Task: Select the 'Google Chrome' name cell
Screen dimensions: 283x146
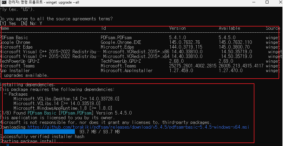Action: [15, 42]
